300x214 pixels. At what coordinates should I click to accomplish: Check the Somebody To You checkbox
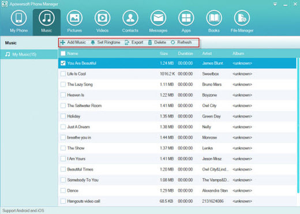point(63,180)
